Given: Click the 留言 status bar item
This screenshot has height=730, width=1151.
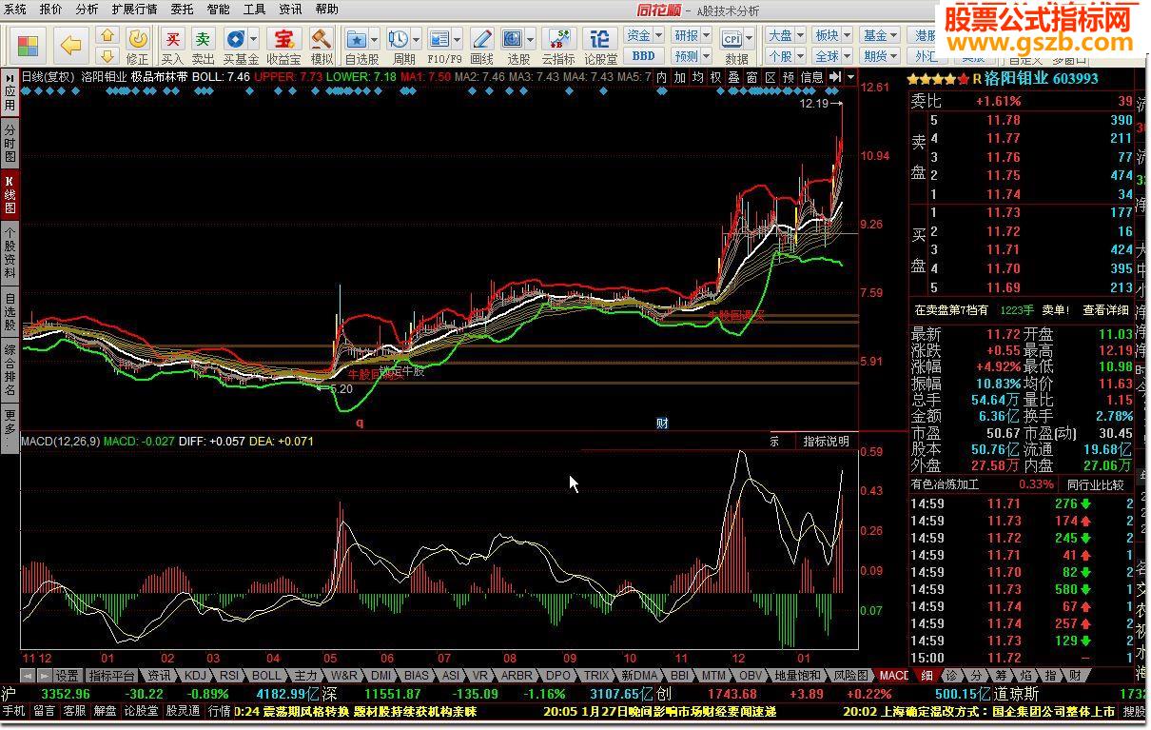Looking at the screenshot, I should (x=44, y=711).
